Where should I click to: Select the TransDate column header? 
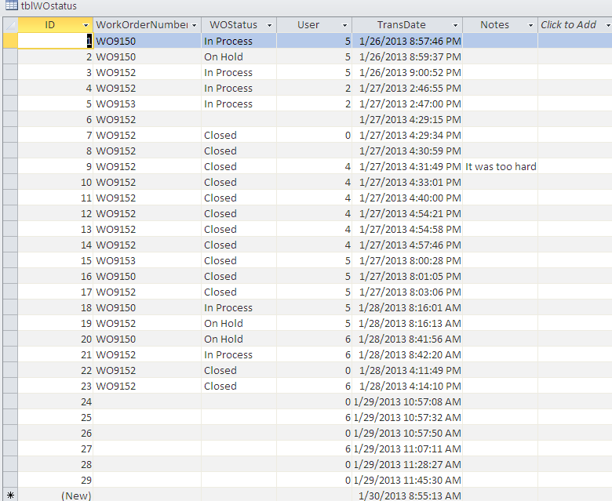(x=407, y=25)
